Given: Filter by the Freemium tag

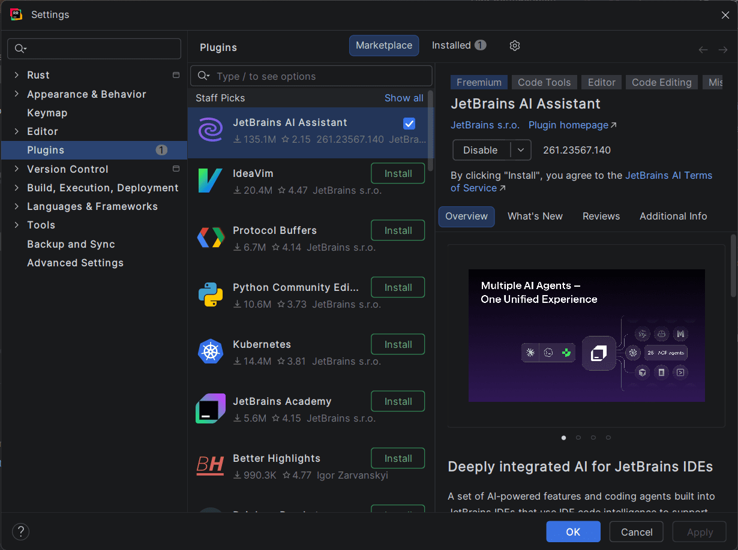Looking at the screenshot, I should [479, 82].
